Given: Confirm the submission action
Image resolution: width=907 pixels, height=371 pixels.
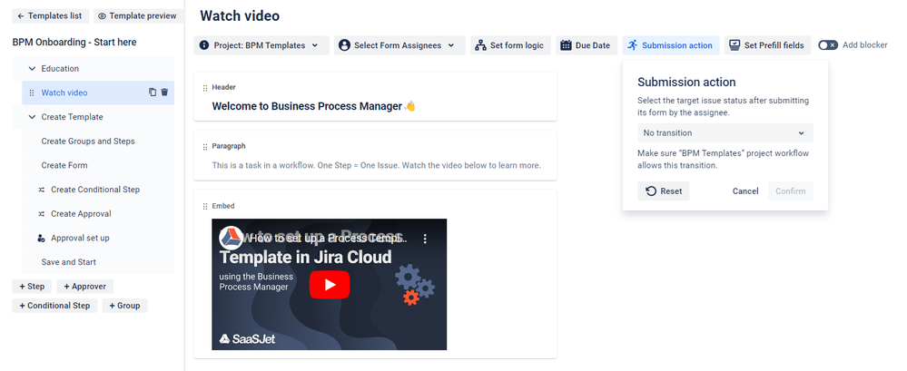Looking at the screenshot, I should (791, 191).
